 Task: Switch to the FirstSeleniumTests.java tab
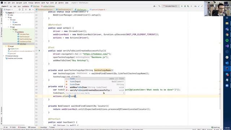click(45, 10)
